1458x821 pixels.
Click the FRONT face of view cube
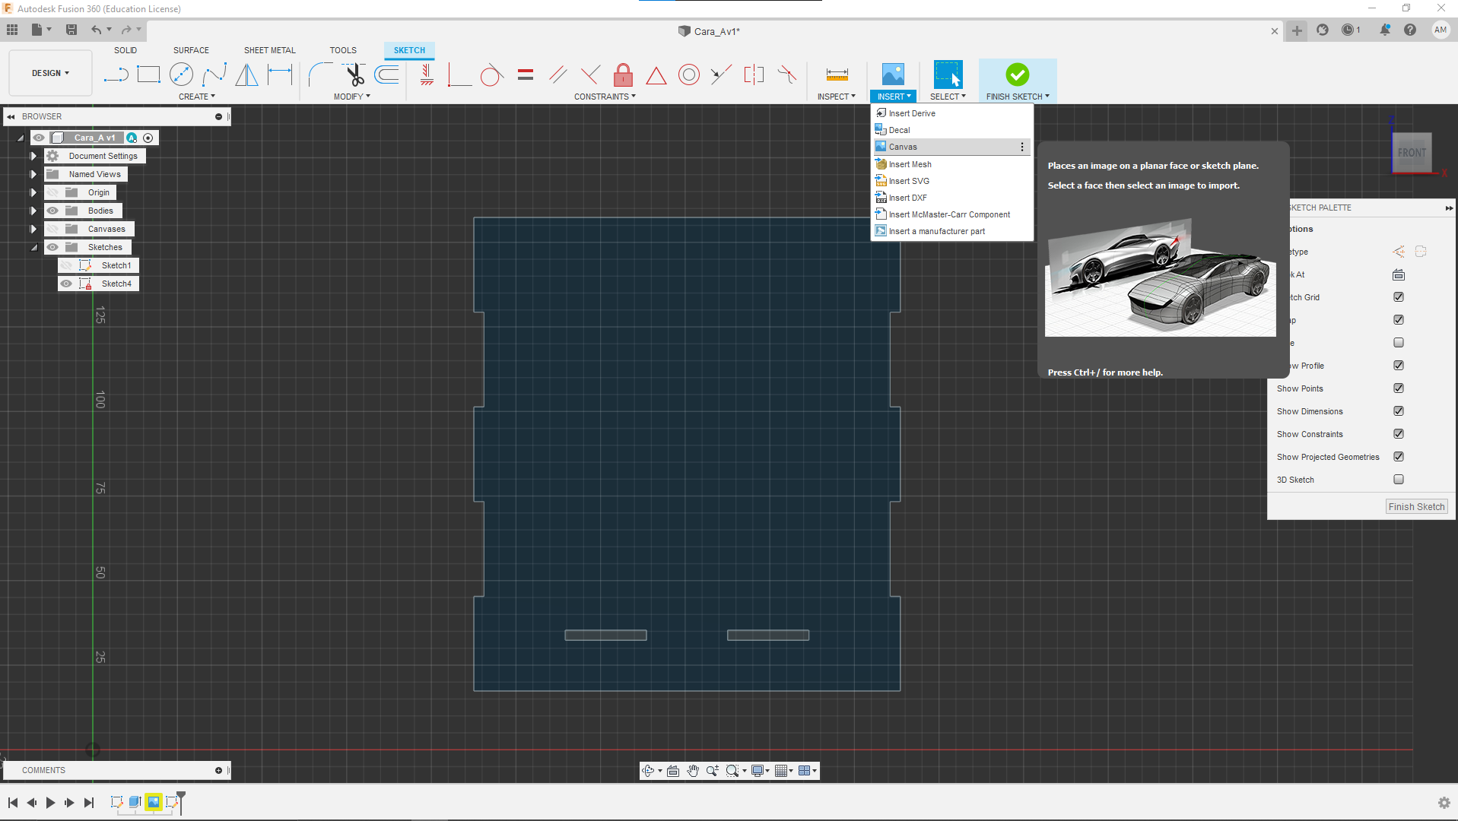[1412, 153]
